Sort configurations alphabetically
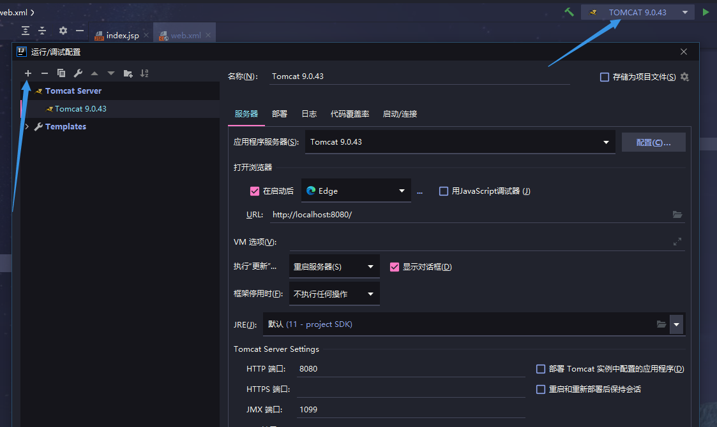Viewport: 717px width, 427px height. coord(144,73)
